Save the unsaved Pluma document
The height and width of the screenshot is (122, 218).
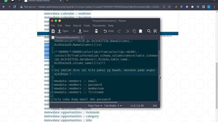tap(83, 31)
